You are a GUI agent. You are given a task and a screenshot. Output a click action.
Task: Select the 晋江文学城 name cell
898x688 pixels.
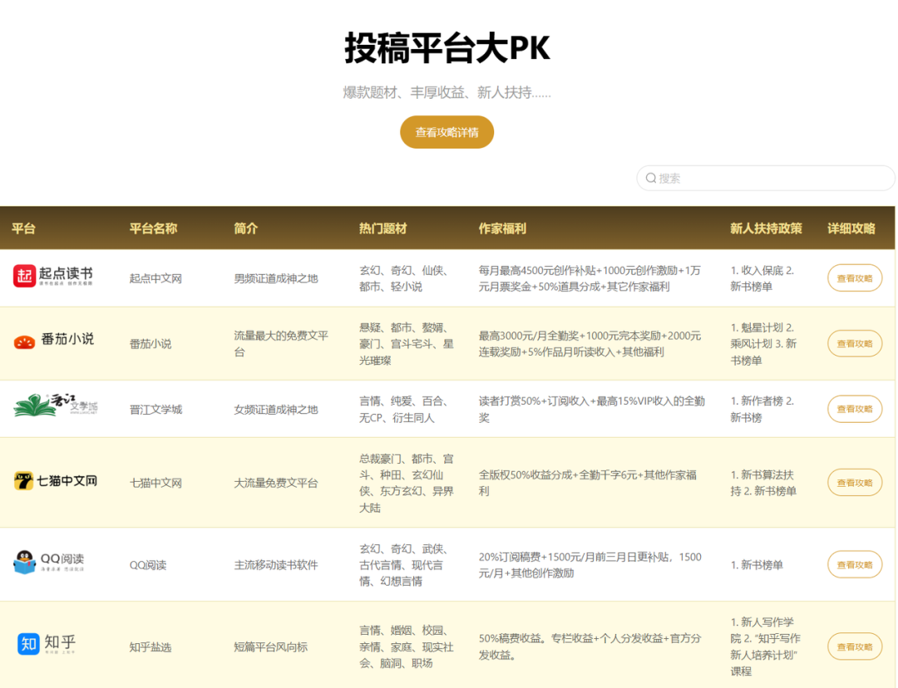point(155,410)
